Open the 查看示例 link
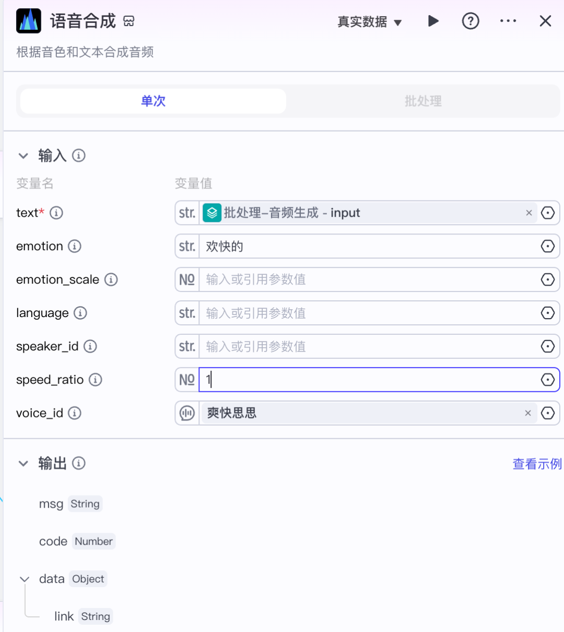Screen dimensions: 564x632 click(537, 464)
